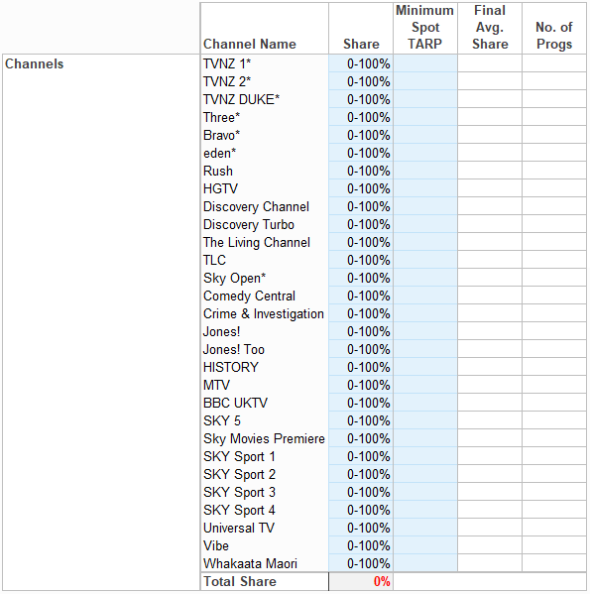Edit Minimum Spot TARP for BBC UKTV
590x594 pixels.
[x=425, y=403]
